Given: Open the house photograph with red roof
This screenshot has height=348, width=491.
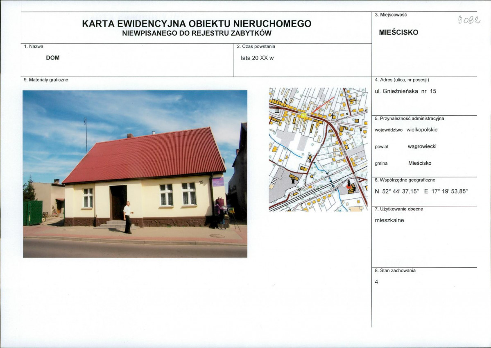Looking at the screenshot, I should pos(135,174).
